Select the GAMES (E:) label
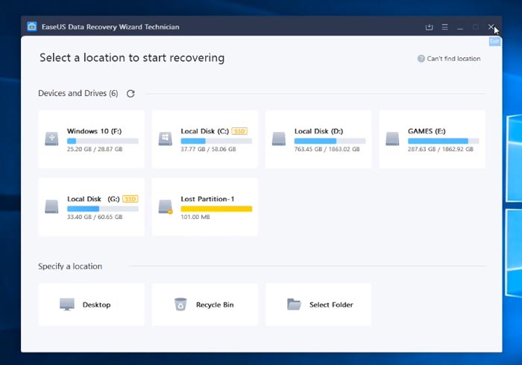Image resolution: width=522 pixels, height=365 pixels. [x=427, y=131]
